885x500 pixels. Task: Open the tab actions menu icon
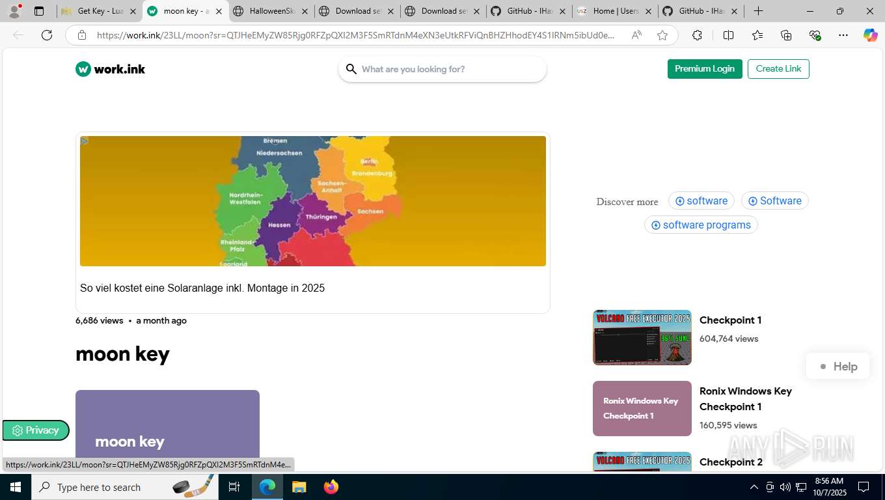pyautogui.click(x=39, y=11)
